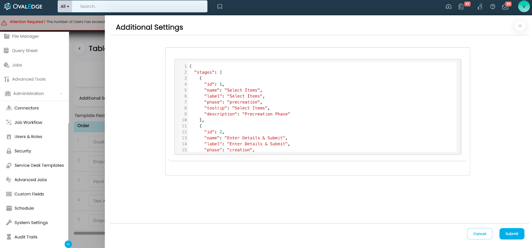This screenshot has height=248, width=532.
Task: Open System Settings page
Action: click(x=31, y=223)
